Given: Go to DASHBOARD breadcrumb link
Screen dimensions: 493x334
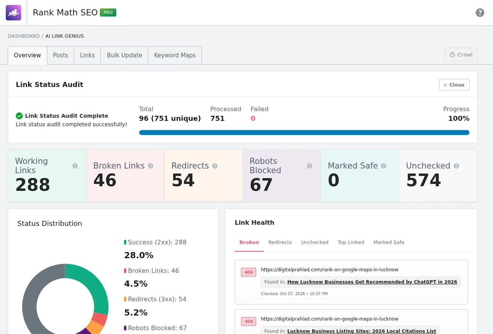Looking at the screenshot, I should (x=24, y=36).
